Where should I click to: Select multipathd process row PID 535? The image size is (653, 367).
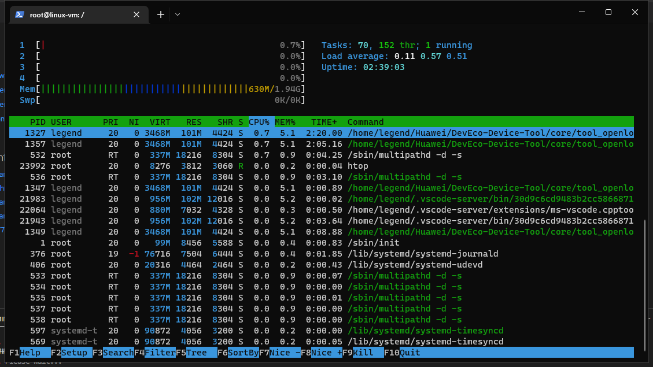[x=322, y=298]
